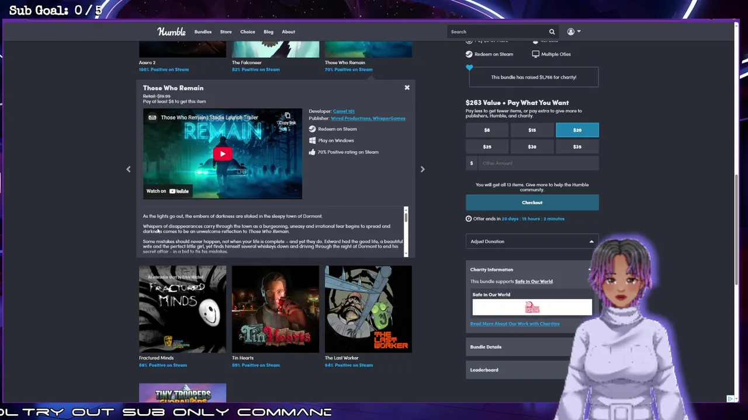Open the Safe In Our World link

534,282
